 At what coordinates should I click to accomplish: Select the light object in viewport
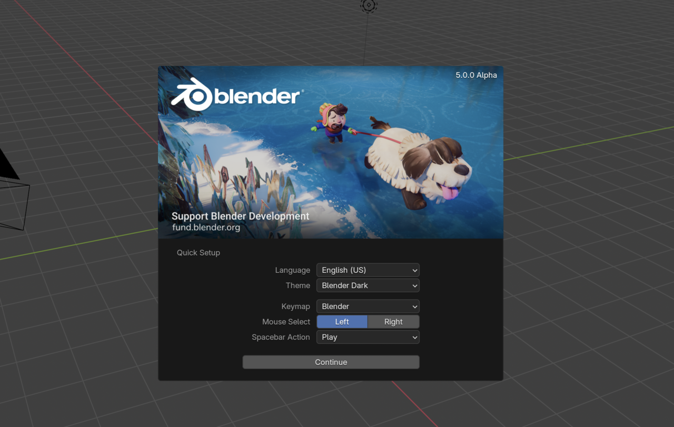pos(369,5)
